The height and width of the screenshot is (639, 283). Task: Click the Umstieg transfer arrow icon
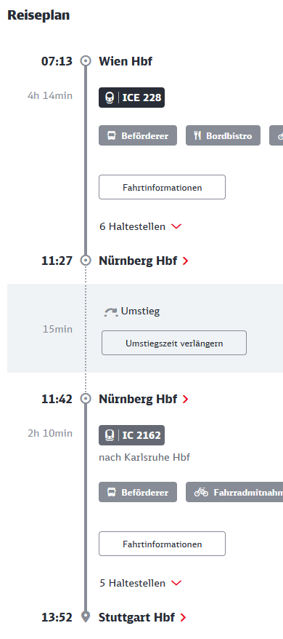click(x=110, y=312)
